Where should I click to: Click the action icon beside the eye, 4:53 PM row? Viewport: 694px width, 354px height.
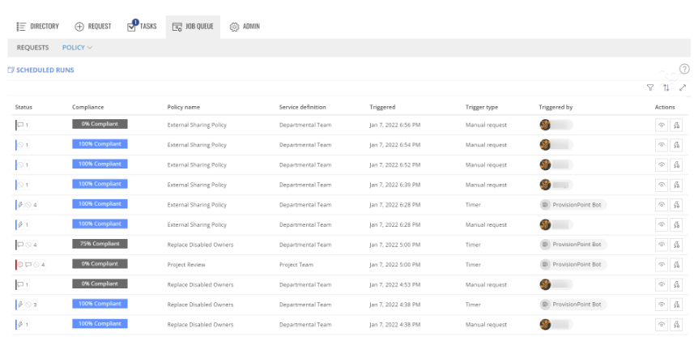tap(676, 284)
